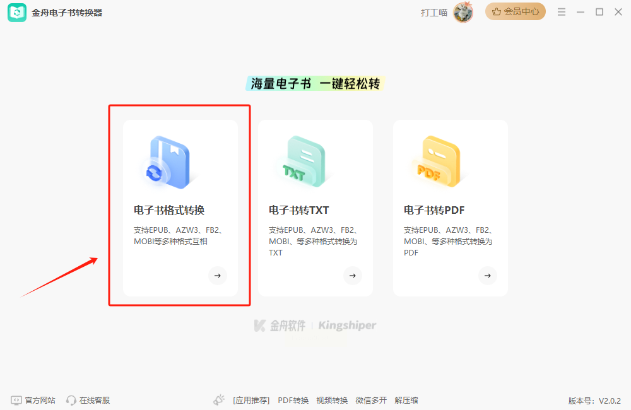This screenshot has width=631, height=410.
Task: Open 在线客服 online customer service
Action: point(95,401)
